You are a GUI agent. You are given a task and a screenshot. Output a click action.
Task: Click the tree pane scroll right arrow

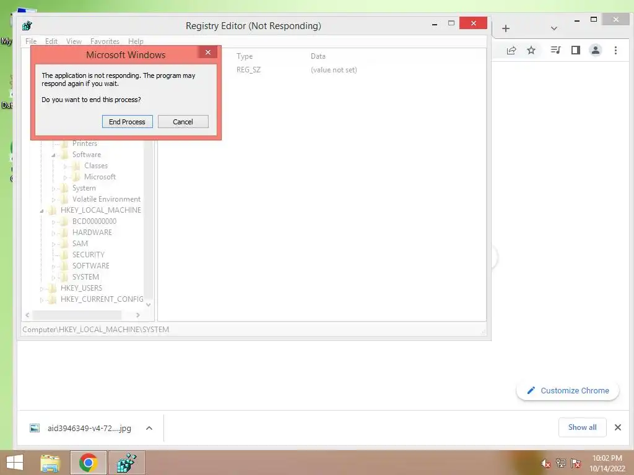pyautogui.click(x=138, y=315)
